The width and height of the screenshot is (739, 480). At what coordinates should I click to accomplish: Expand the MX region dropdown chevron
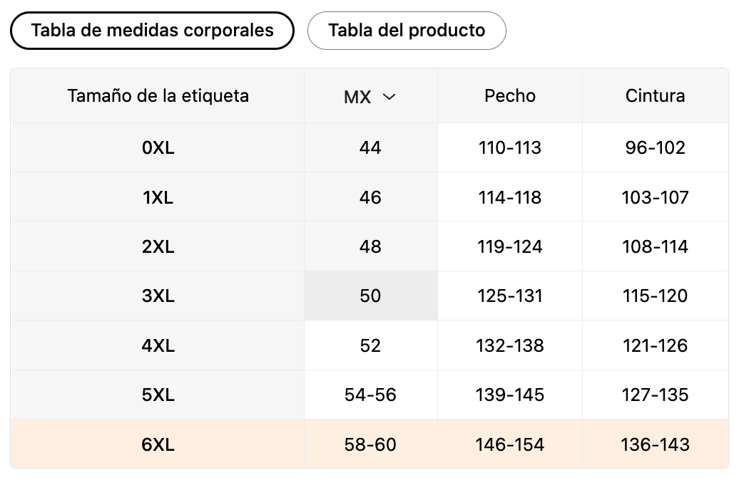[389, 97]
